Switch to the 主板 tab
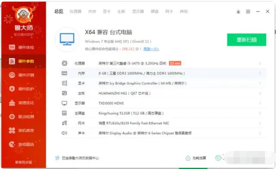Image resolution: width=276 pixels, height=169 pixels. (121, 12)
